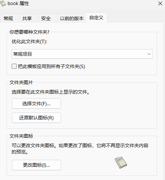
Task: Click the book icon in the title bar
Action: pyautogui.click(x=3, y=3)
